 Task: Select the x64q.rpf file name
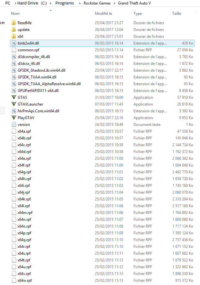tap(24, 240)
